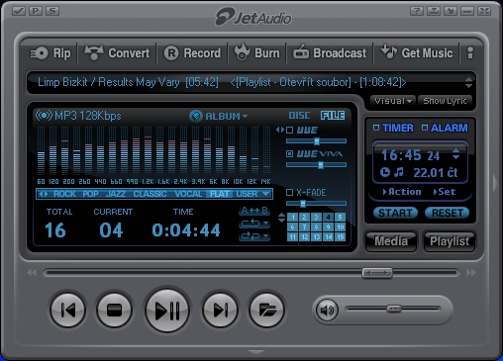Enable the ALARM checkbox
Image resolution: width=503 pixels, height=361 pixels.
(425, 128)
